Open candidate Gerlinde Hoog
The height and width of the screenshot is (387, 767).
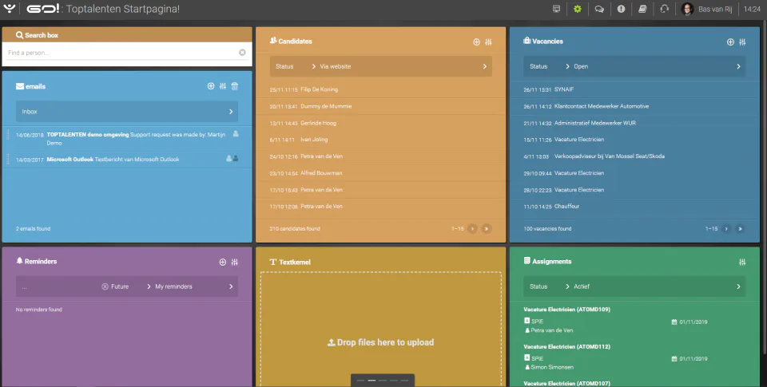coord(318,123)
